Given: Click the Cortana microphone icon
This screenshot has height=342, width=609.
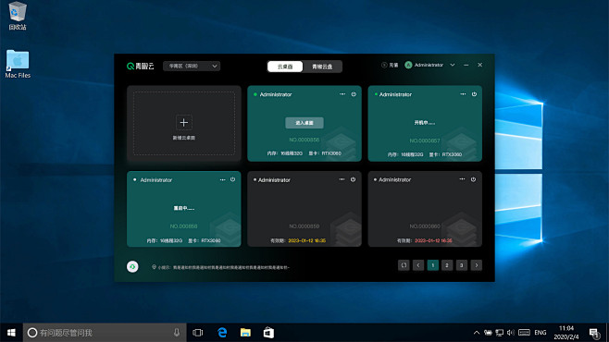Looking at the screenshot, I should [x=177, y=333].
